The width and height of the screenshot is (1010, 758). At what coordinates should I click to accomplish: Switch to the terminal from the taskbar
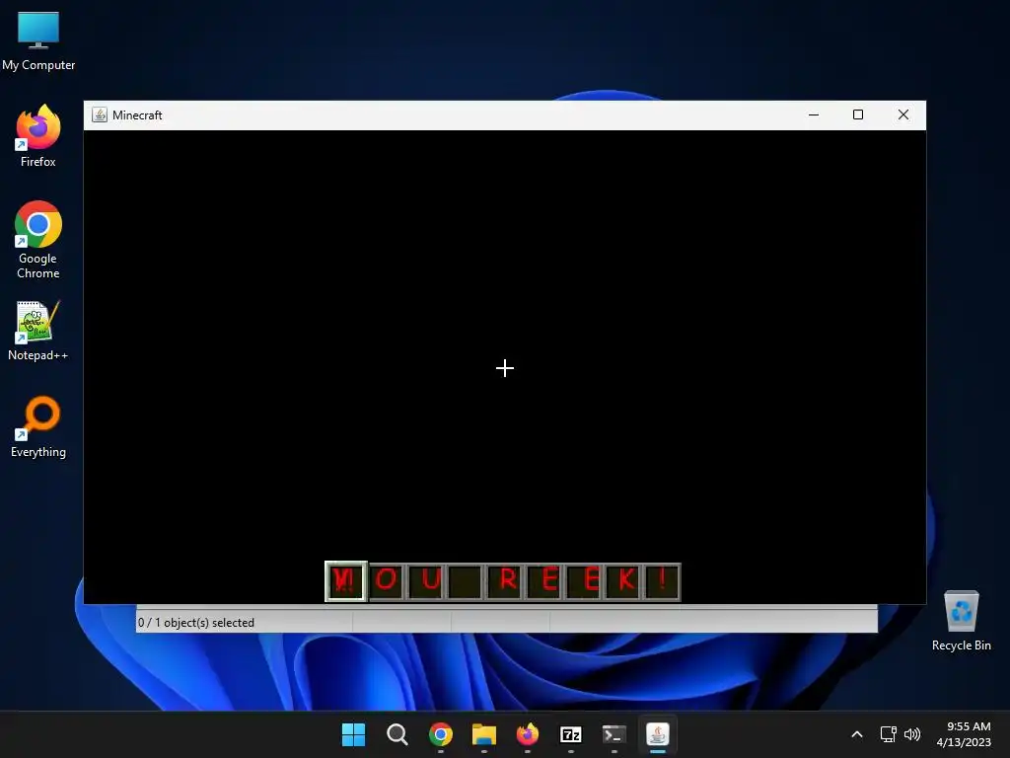pos(613,734)
